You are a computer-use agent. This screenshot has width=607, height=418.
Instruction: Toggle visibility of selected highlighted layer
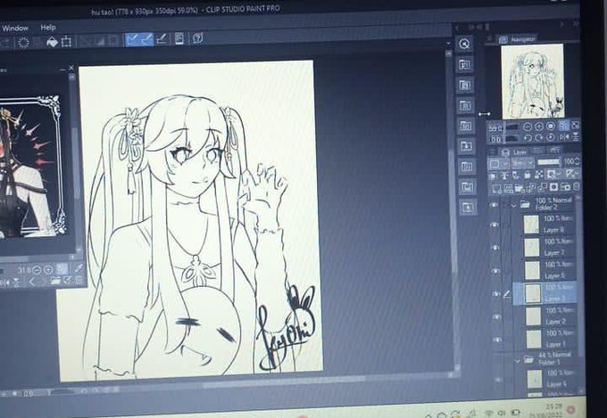click(496, 294)
